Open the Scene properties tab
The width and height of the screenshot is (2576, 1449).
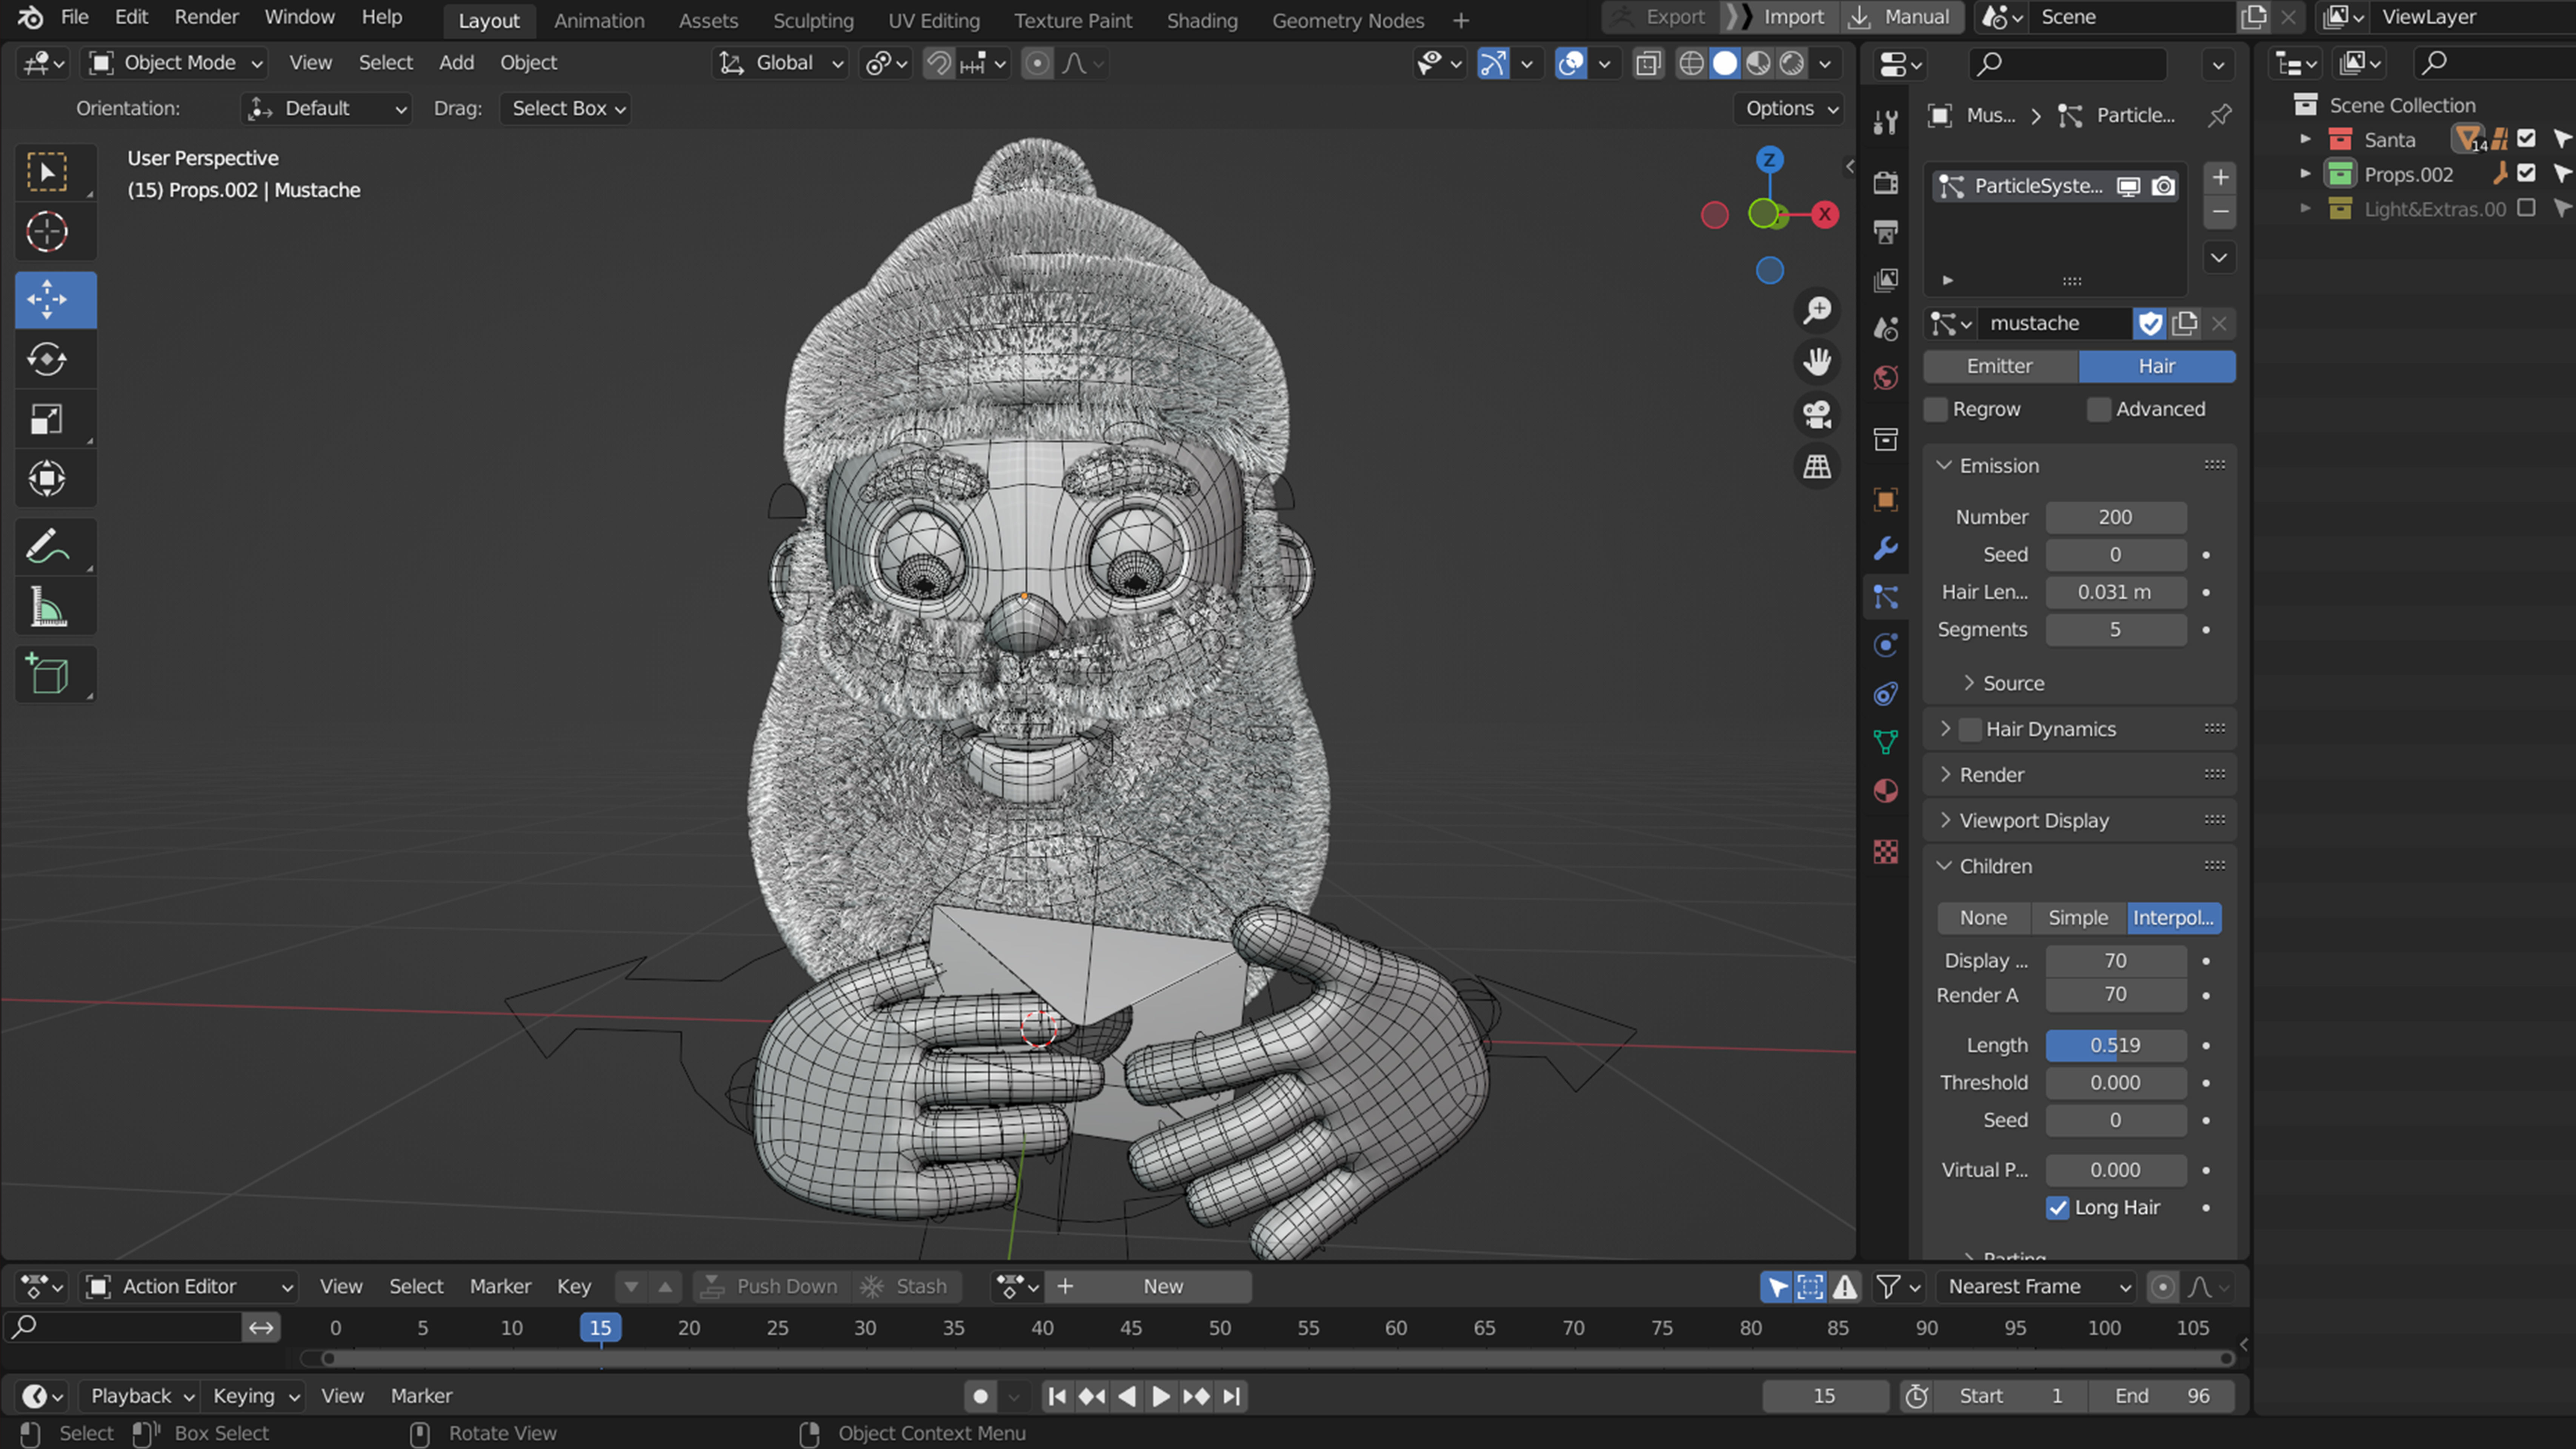pyautogui.click(x=1885, y=329)
